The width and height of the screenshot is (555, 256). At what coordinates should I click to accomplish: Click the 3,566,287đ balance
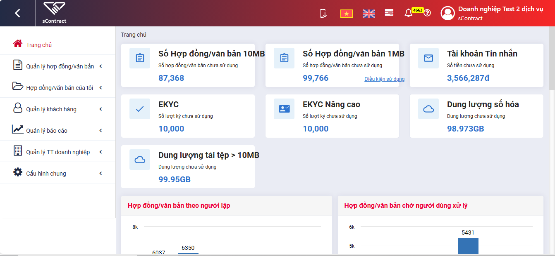pos(468,78)
